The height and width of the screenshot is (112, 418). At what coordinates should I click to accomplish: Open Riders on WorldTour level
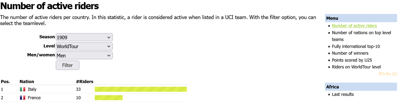coord(356,67)
